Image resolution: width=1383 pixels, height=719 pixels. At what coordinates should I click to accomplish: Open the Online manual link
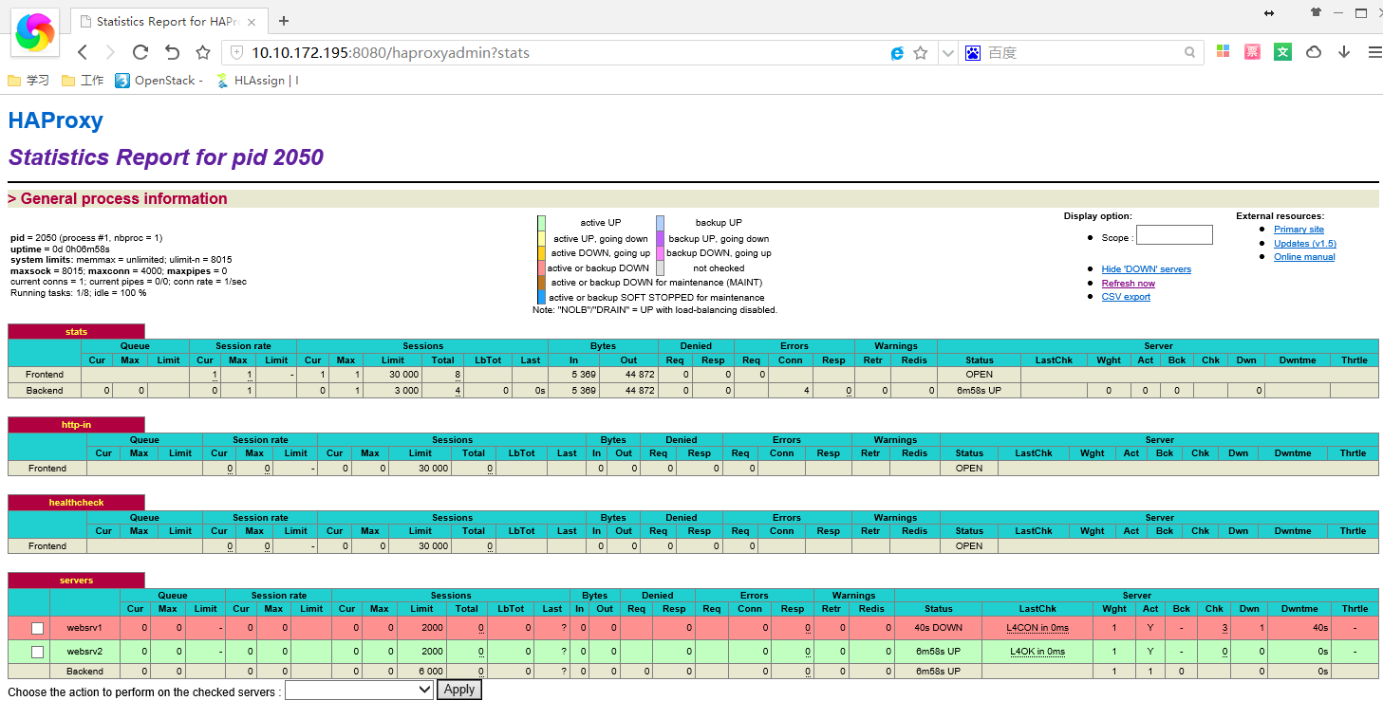tap(1304, 257)
